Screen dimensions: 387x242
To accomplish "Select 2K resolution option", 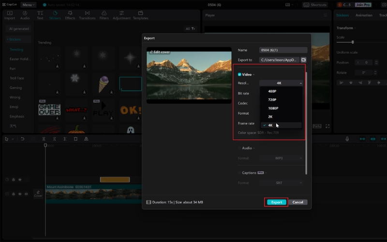I will click(281, 117).
